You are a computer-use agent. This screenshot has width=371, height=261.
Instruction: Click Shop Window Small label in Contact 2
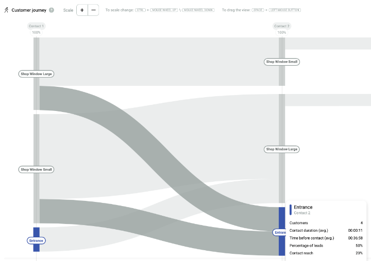[281, 62]
